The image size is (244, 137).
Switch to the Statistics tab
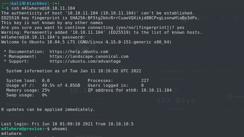tap(198, 72)
